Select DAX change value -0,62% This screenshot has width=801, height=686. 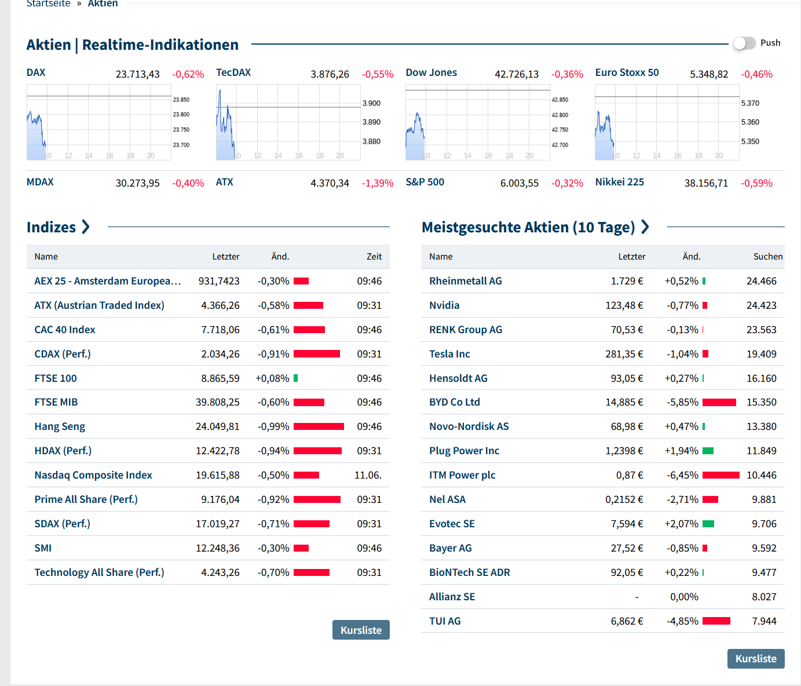pos(188,74)
